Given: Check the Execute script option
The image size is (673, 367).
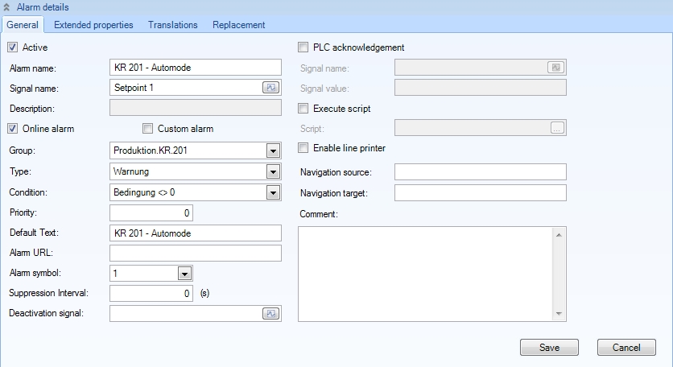Looking at the screenshot, I should tap(303, 108).
